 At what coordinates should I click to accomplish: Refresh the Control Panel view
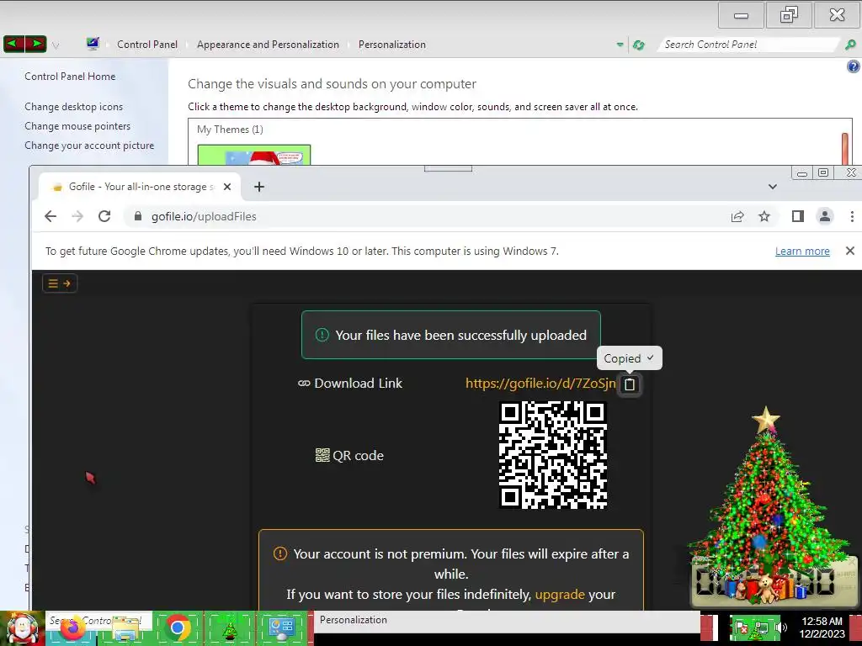[638, 45]
